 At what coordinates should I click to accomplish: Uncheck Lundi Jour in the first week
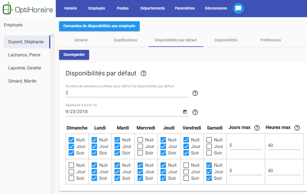point(94,146)
